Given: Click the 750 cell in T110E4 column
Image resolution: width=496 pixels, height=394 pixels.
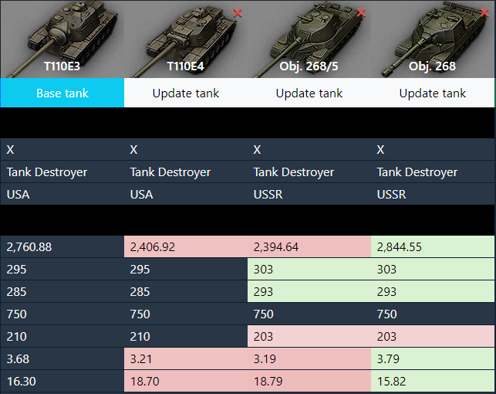Looking at the screenshot, I should (186, 314).
